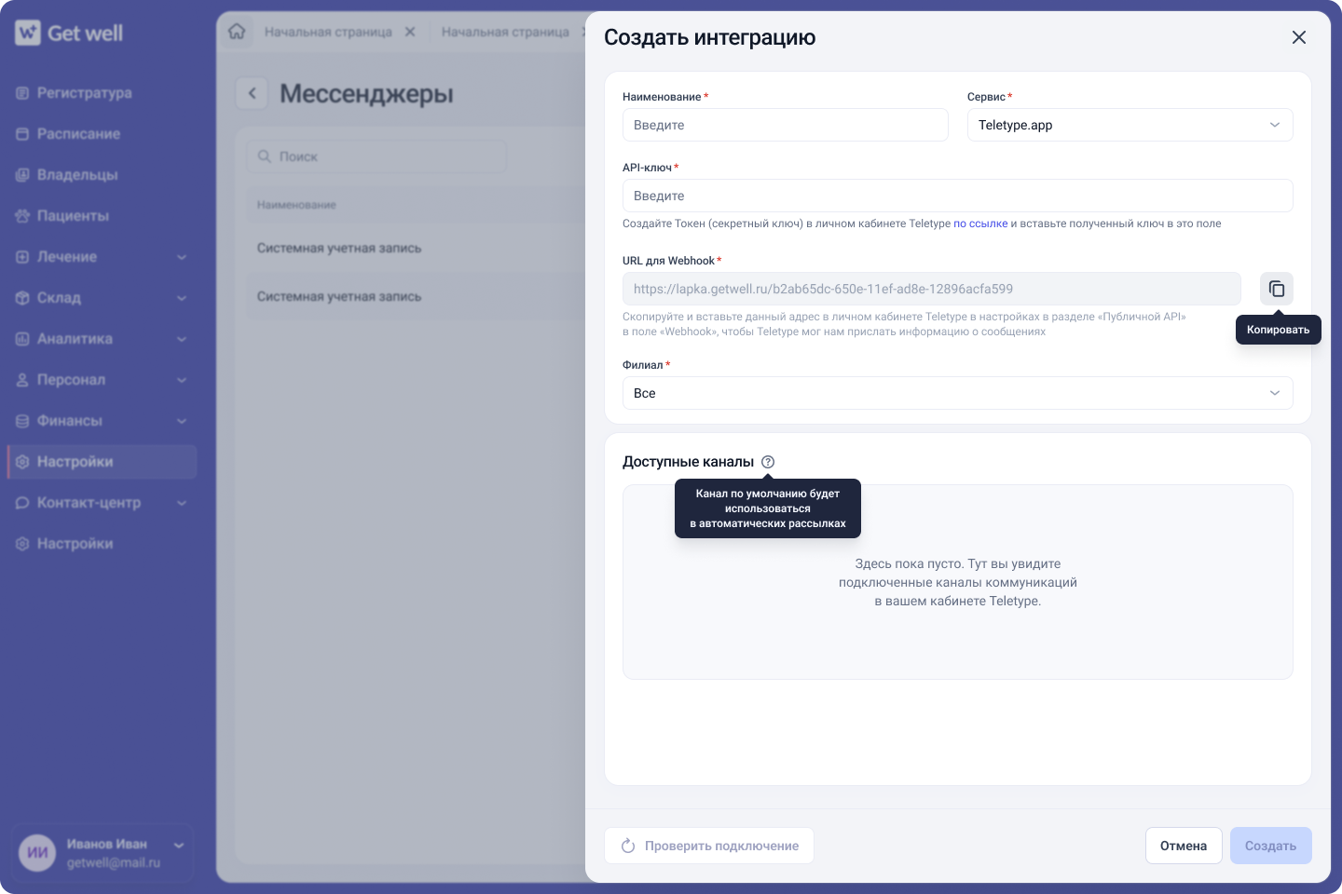Viewport: 1342px width, 894px height.
Task: Click the API-ключ input field
Action: pos(958,196)
